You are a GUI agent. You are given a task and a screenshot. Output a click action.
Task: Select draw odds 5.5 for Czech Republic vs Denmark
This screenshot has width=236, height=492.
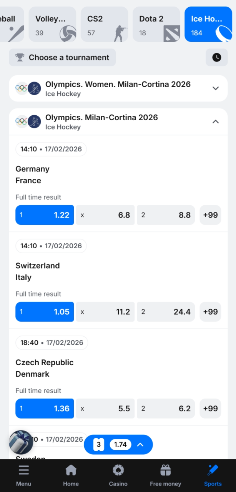click(105, 409)
